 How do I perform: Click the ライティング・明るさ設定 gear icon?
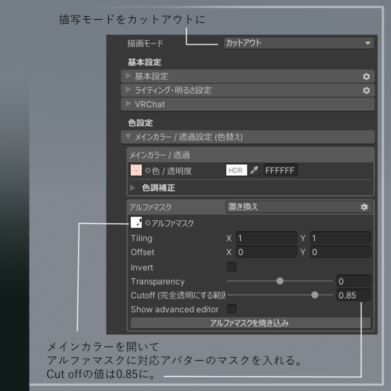(x=366, y=90)
